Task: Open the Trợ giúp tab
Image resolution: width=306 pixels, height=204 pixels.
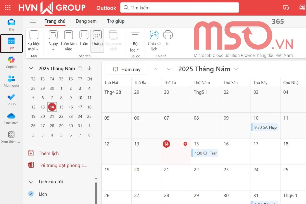Action: click(116, 21)
